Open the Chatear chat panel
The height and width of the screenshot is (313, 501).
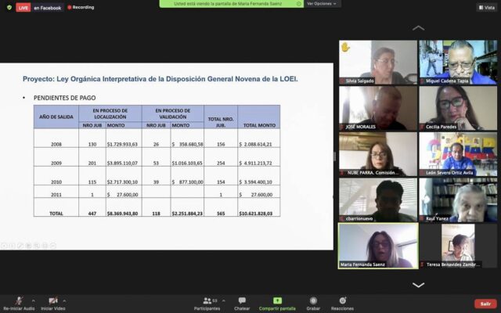tap(242, 300)
